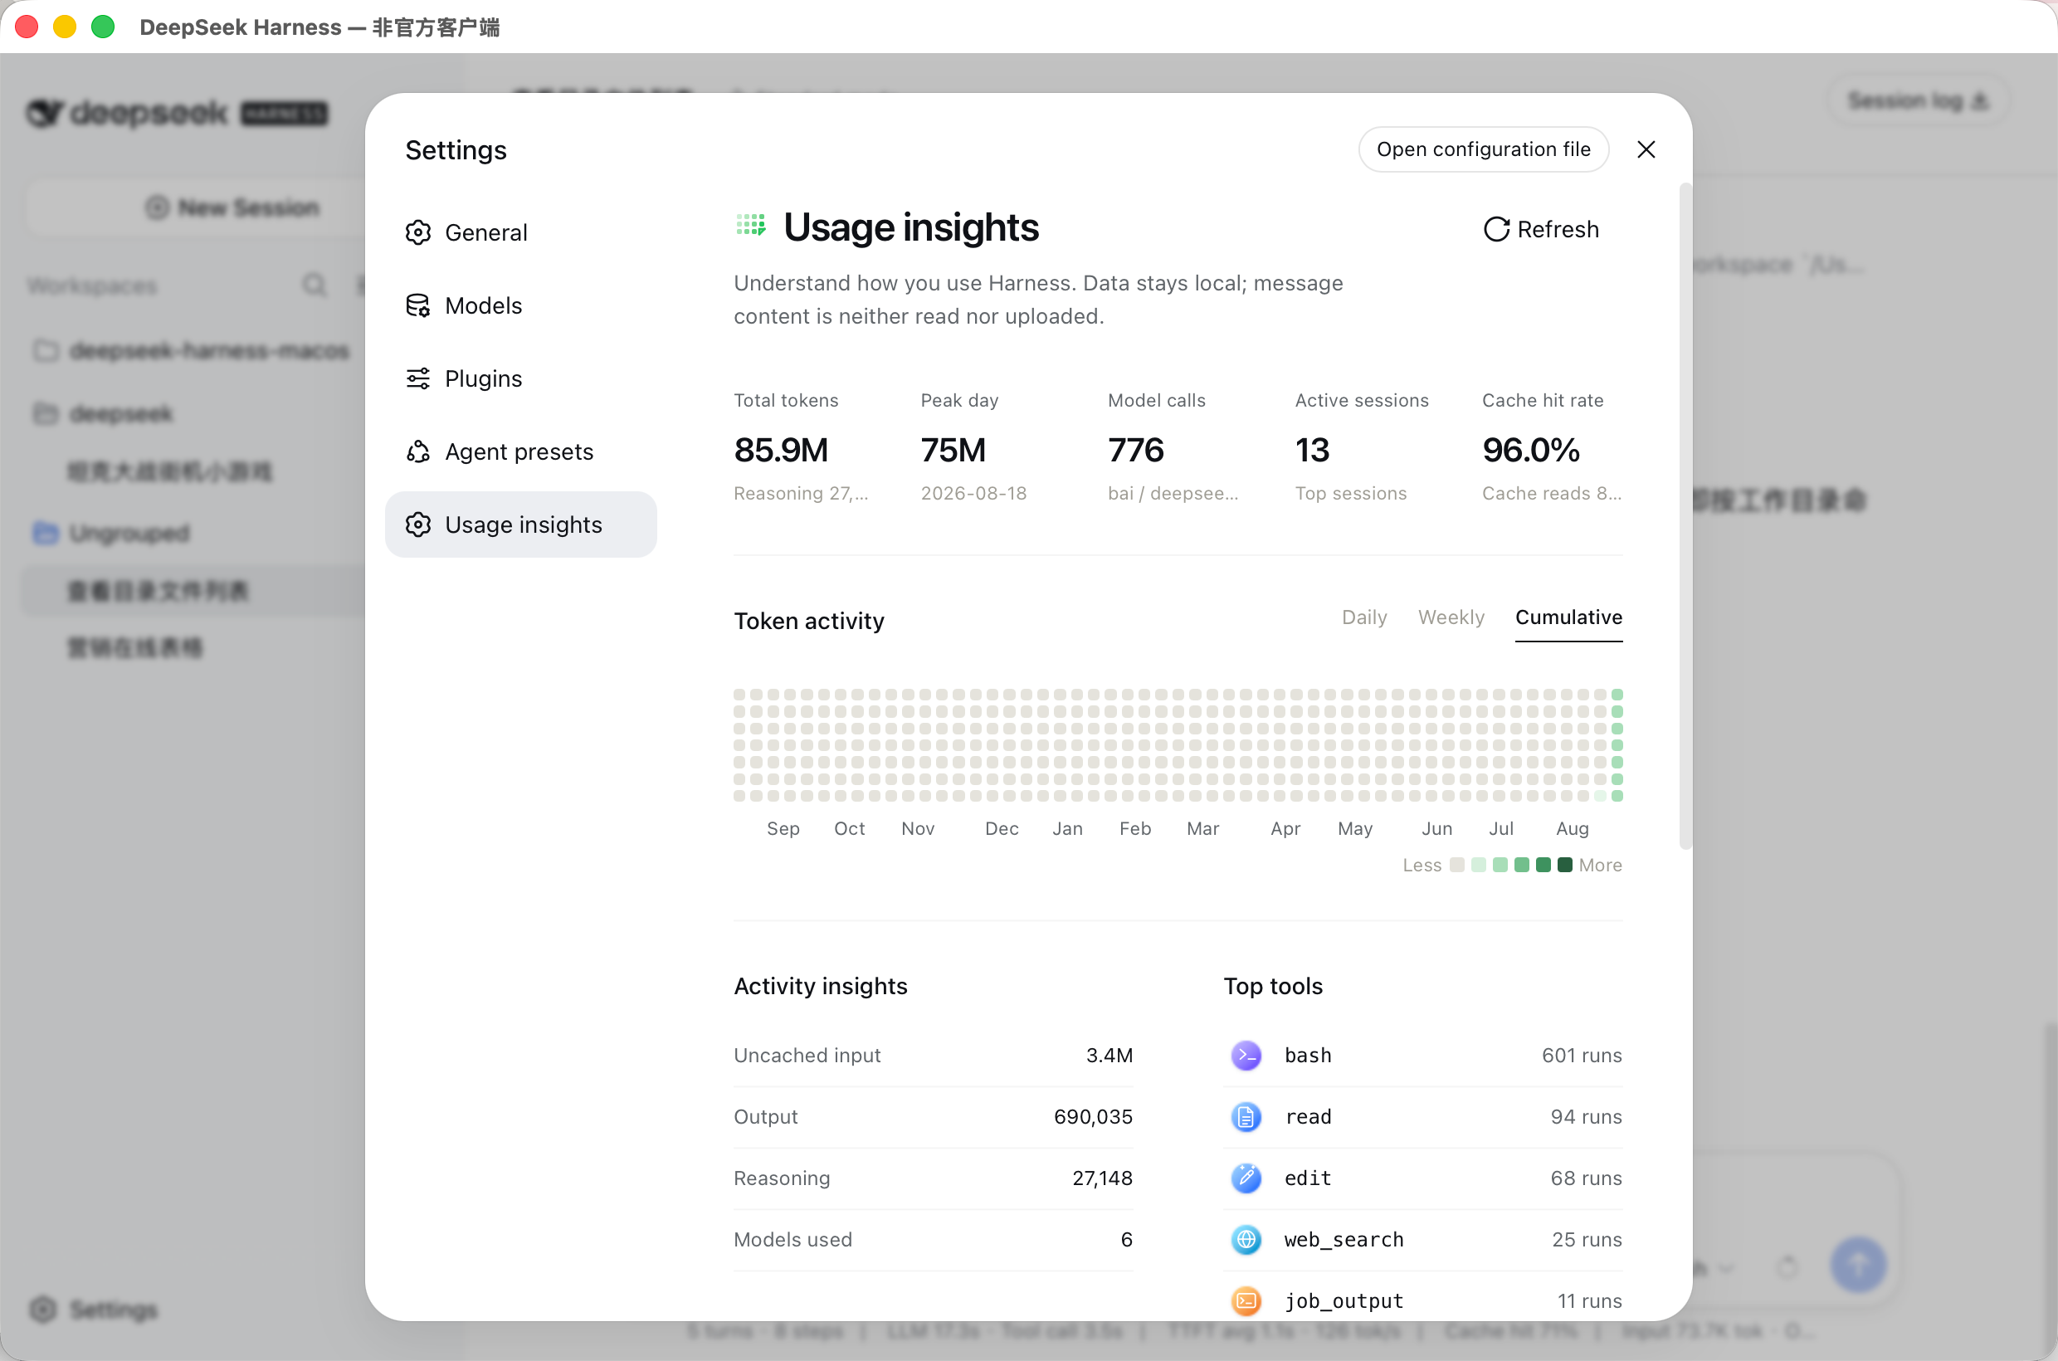The width and height of the screenshot is (2058, 1361).
Task: Click Open configuration file button
Action: click(x=1484, y=149)
